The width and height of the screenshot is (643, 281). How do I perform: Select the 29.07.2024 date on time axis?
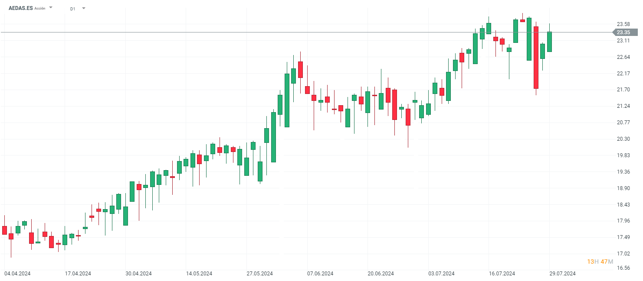coord(562,274)
